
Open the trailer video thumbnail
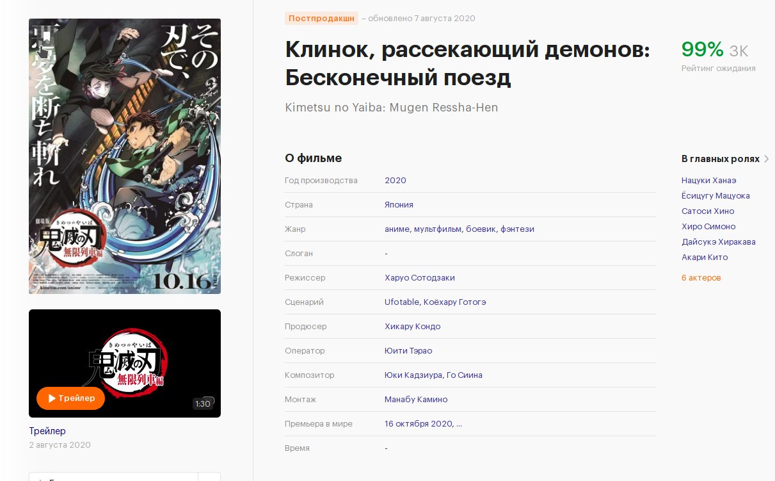click(125, 364)
